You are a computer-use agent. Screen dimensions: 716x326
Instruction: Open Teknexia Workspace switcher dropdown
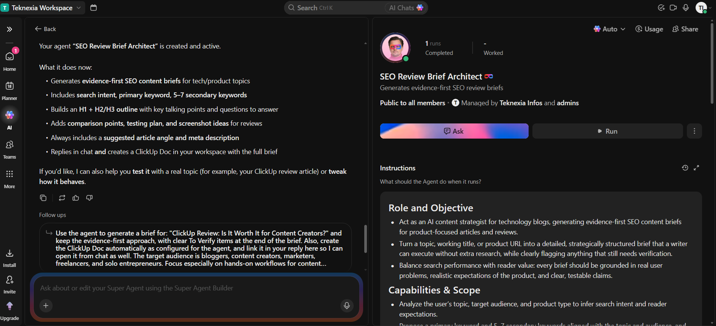coord(42,8)
